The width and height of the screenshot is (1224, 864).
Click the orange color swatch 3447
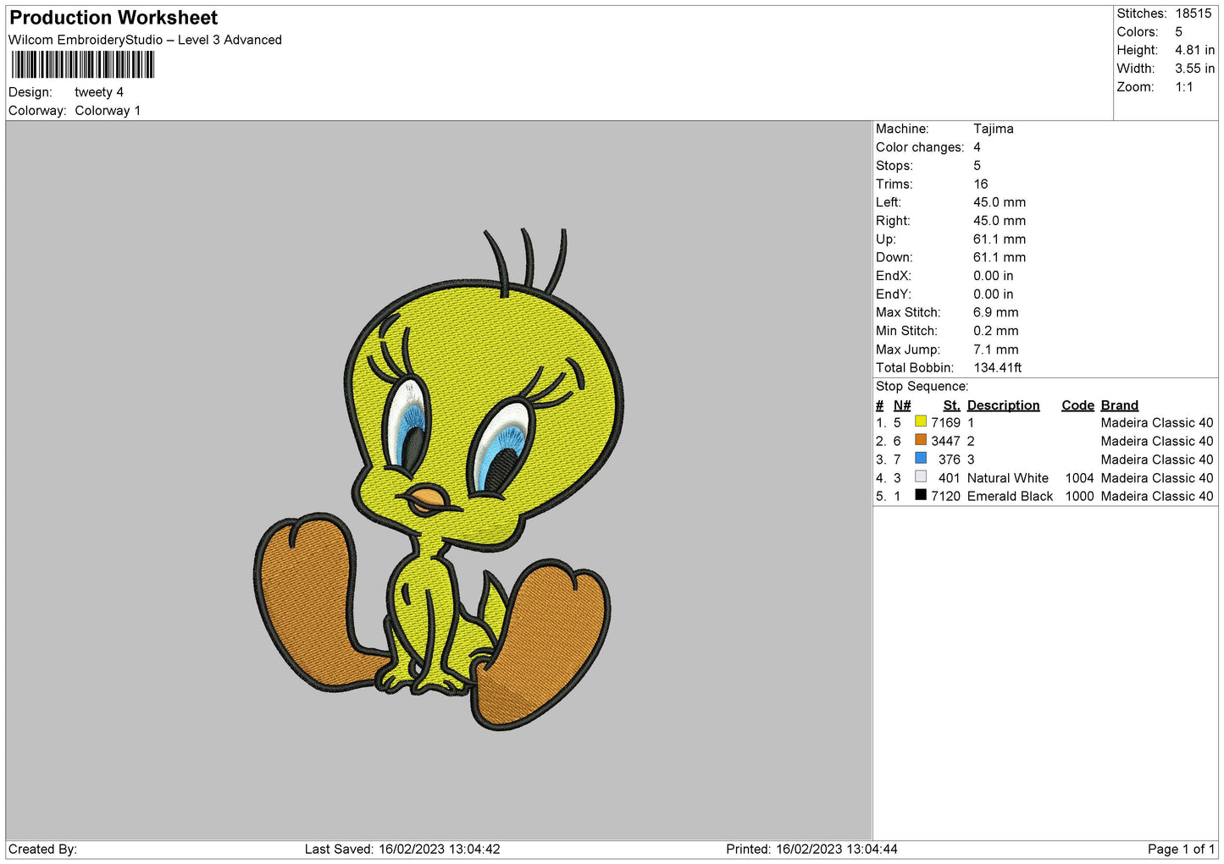(921, 440)
